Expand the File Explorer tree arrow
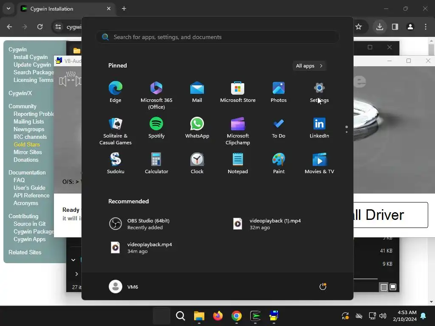The image size is (435, 326). (x=76, y=274)
